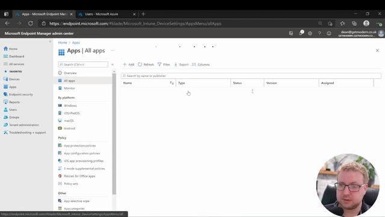The image size is (385, 217).
Task: Click the blade menu search box
Action: (83, 64)
